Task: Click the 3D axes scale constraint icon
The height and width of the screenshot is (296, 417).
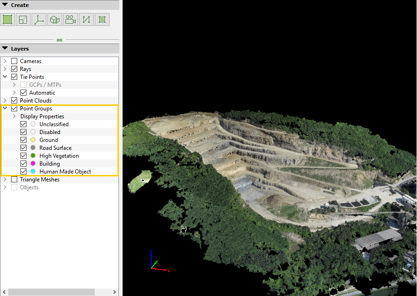Action: pyautogui.click(x=39, y=19)
